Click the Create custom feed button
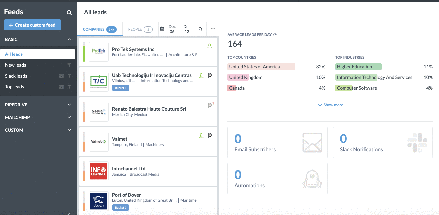 pyautogui.click(x=32, y=25)
